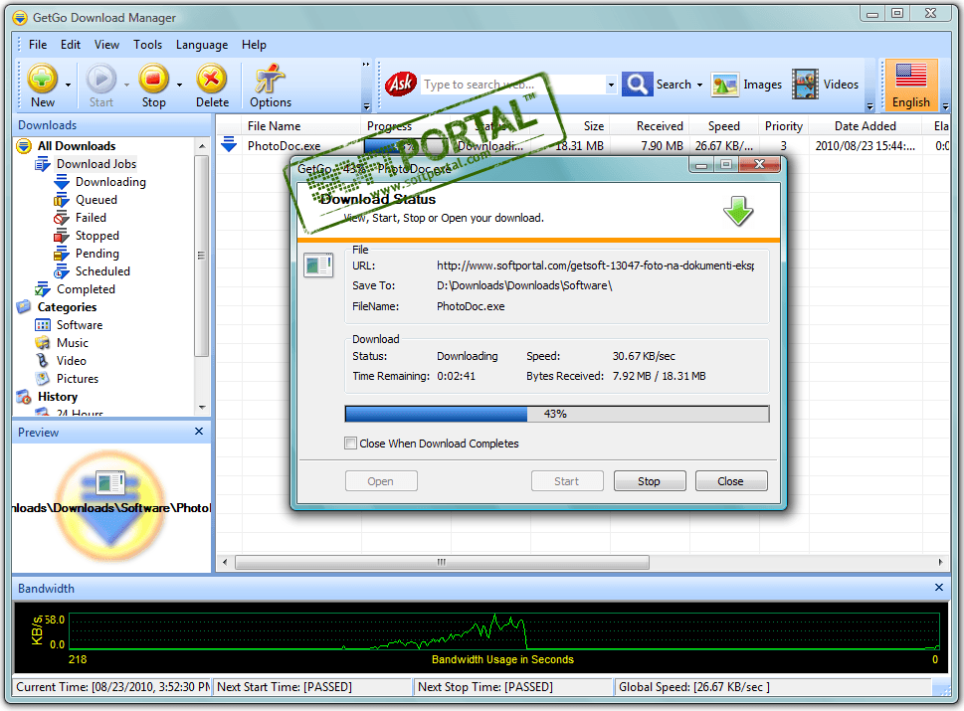Image resolution: width=964 pixels, height=711 pixels.
Task: Select the Video category icon
Action: point(43,360)
